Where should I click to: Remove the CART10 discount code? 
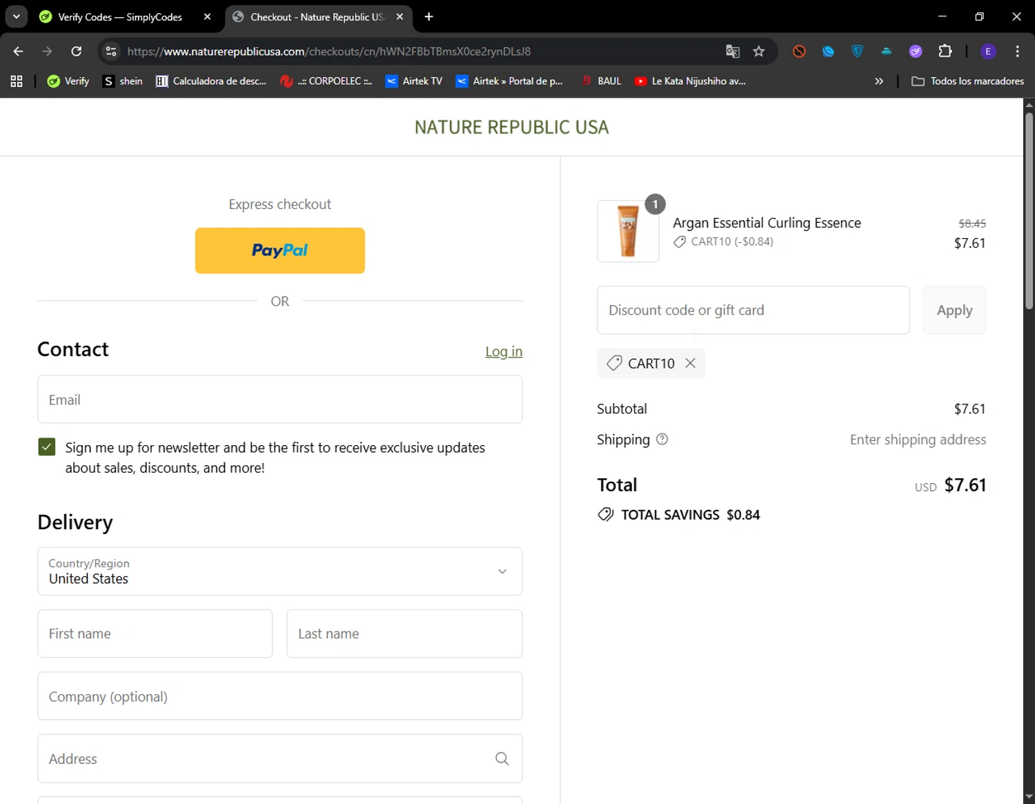[x=690, y=363]
